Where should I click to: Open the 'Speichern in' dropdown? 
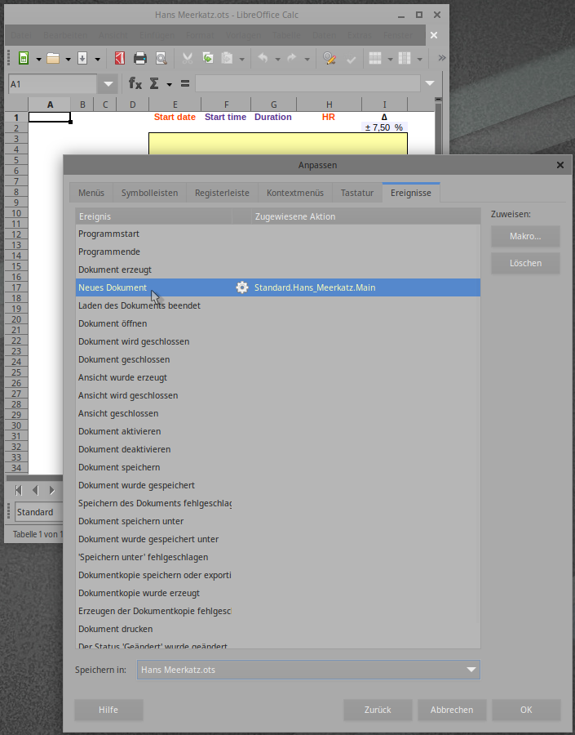(308, 670)
